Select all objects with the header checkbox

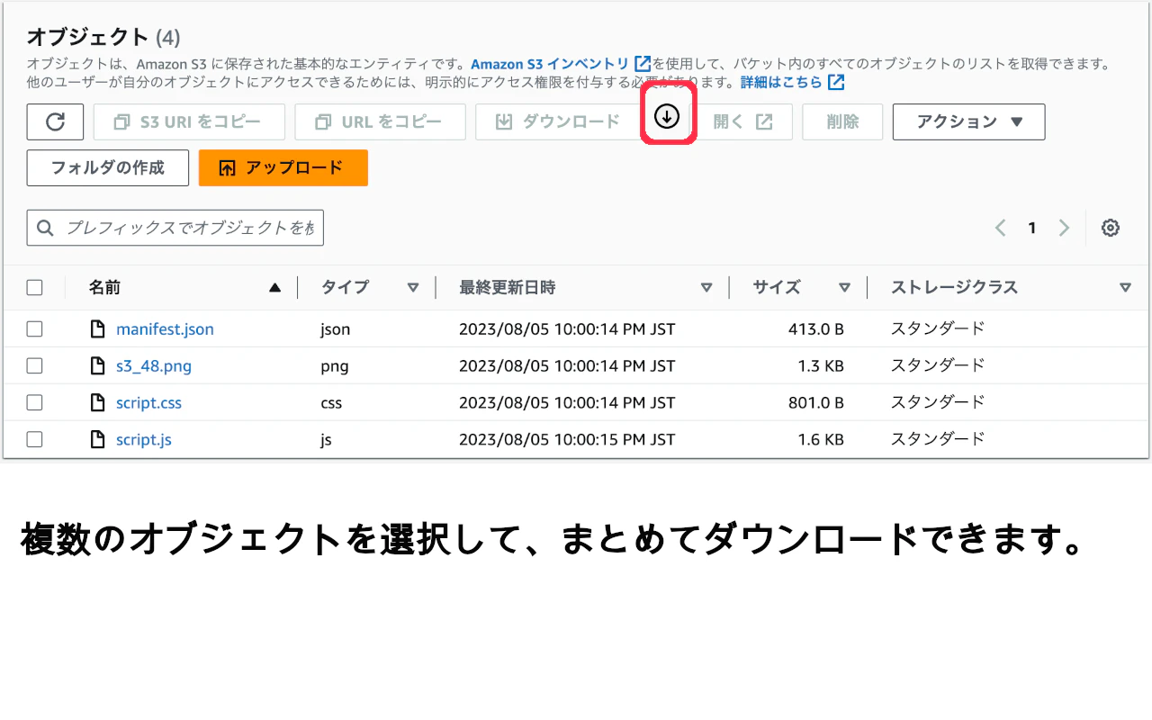coord(34,288)
